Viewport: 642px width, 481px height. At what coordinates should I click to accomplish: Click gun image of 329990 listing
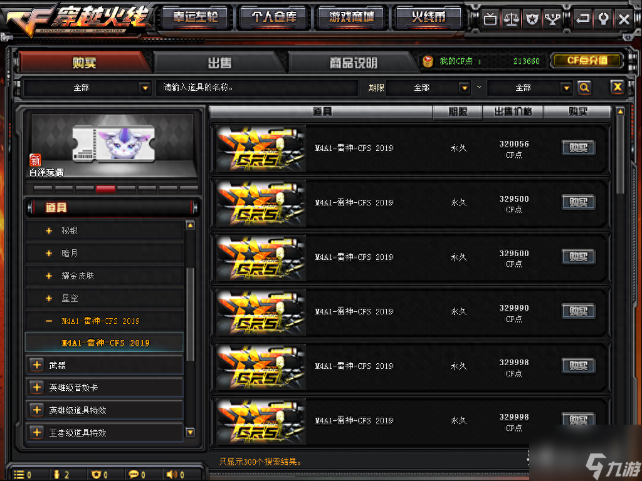click(261, 312)
